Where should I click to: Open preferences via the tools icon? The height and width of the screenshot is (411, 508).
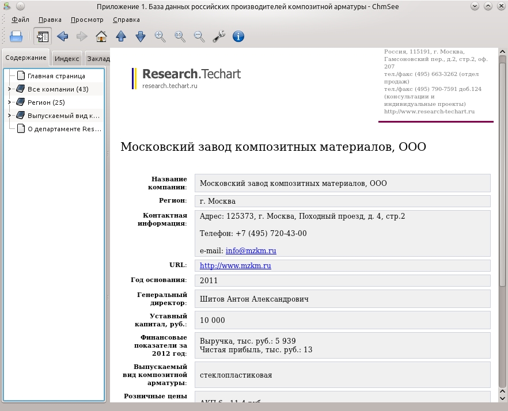pyautogui.click(x=219, y=36)
